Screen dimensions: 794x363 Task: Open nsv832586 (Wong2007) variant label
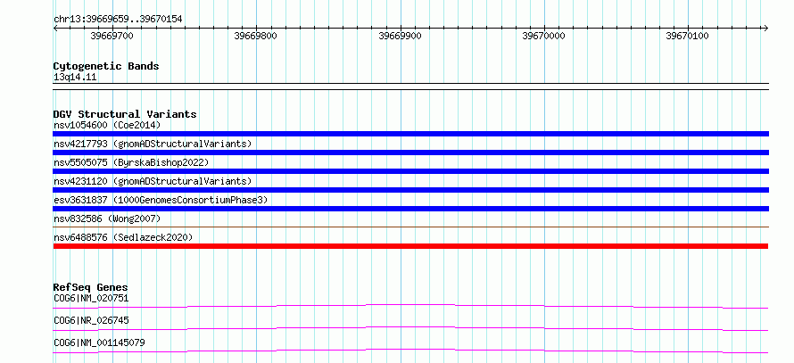[x=107, y=219]
